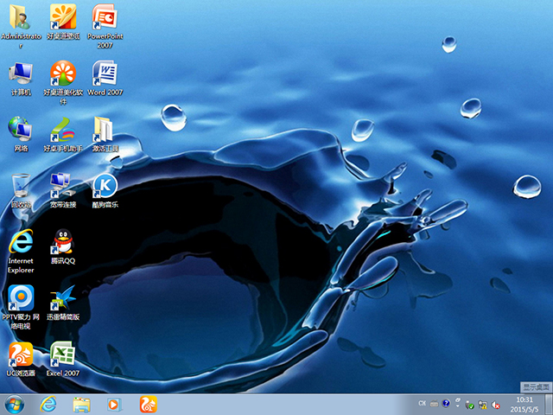Open the PowerPoint 2007 desktop shortcut
Image resolution: width=553 pixels, height=415 pixels.
[x=105, y=19]
